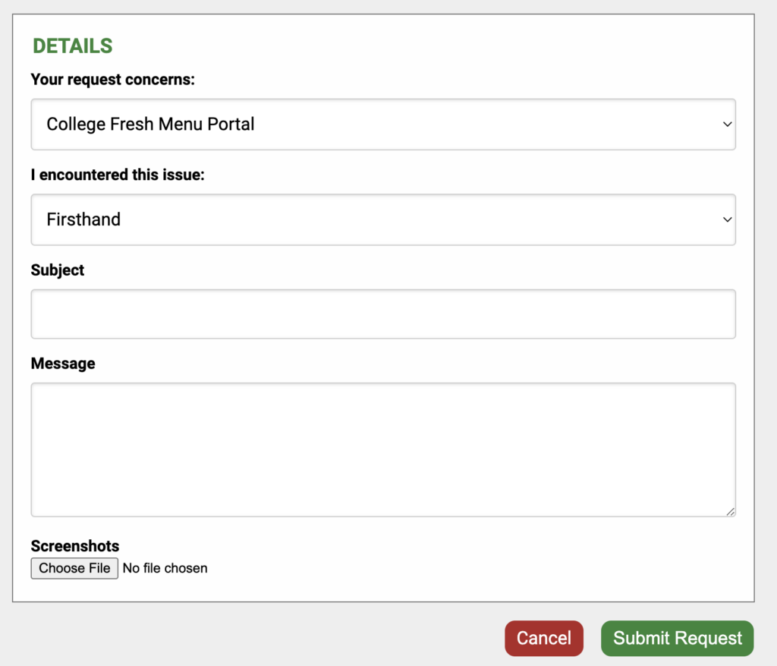Click the Message field label

pos(63,364)
